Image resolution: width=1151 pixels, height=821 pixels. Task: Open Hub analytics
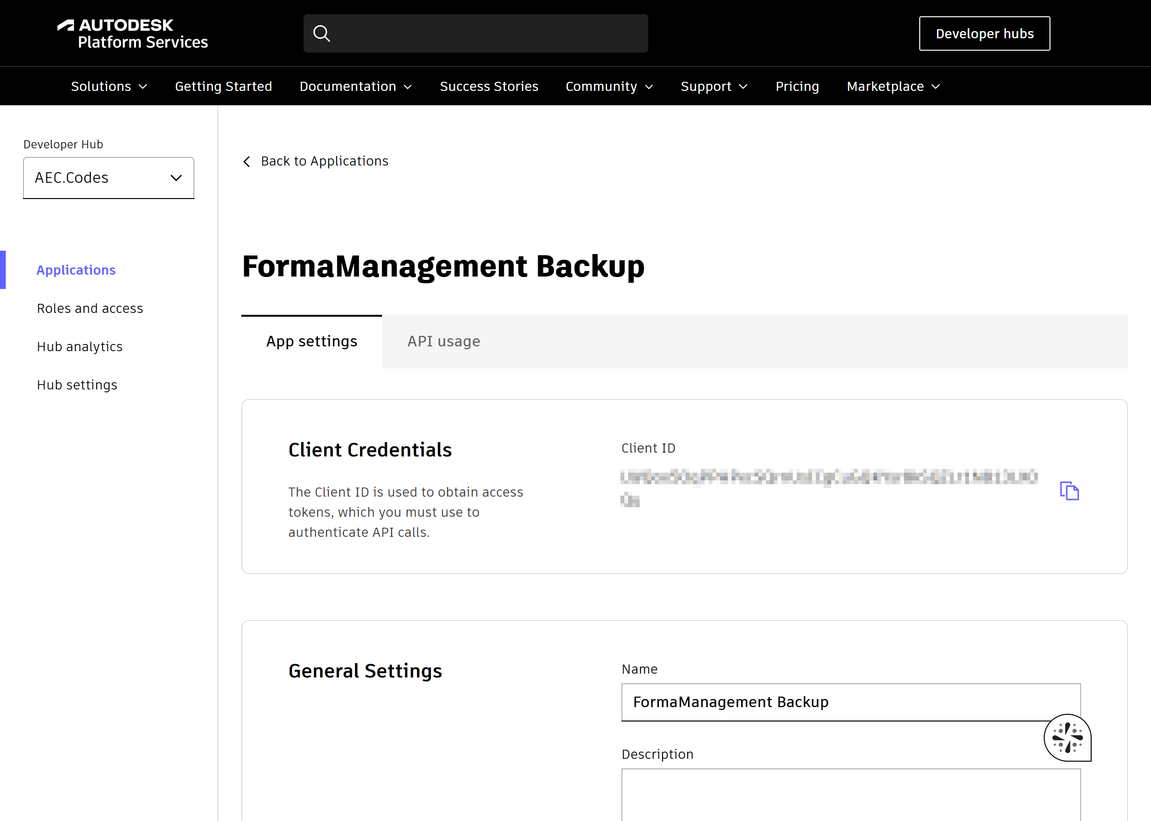[80, 347]
